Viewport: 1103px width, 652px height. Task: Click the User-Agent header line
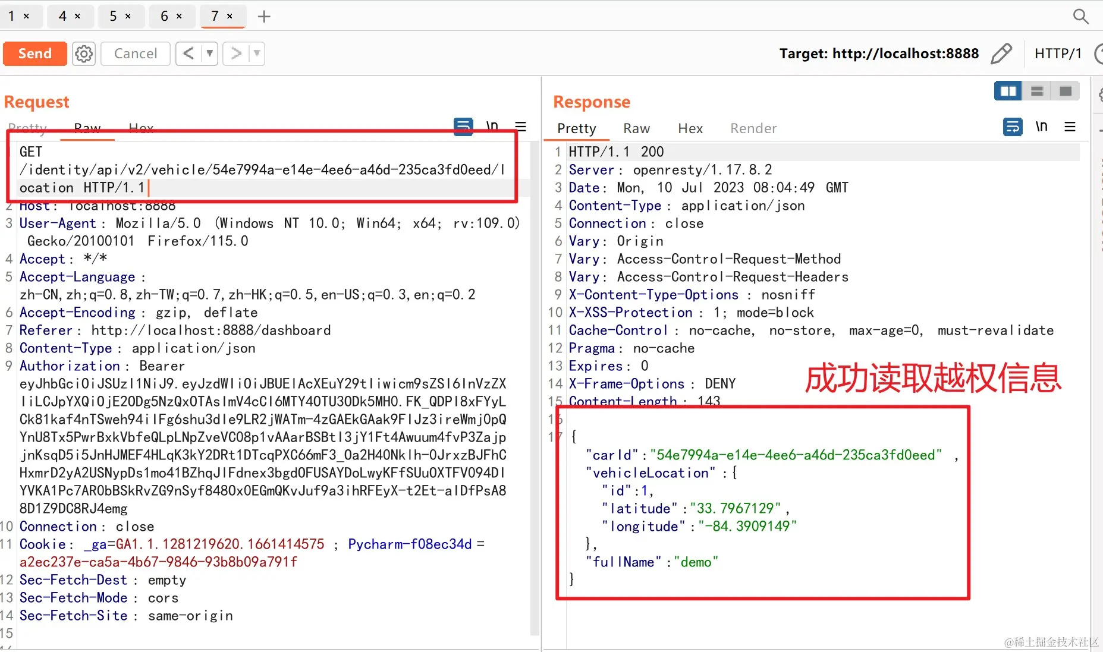(270, 232)
